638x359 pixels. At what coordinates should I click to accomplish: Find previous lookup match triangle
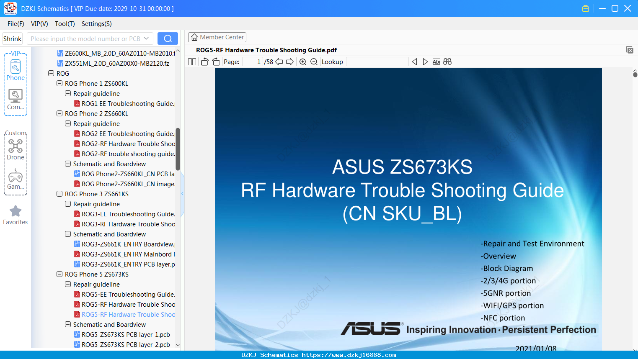[x=414, y=62]
